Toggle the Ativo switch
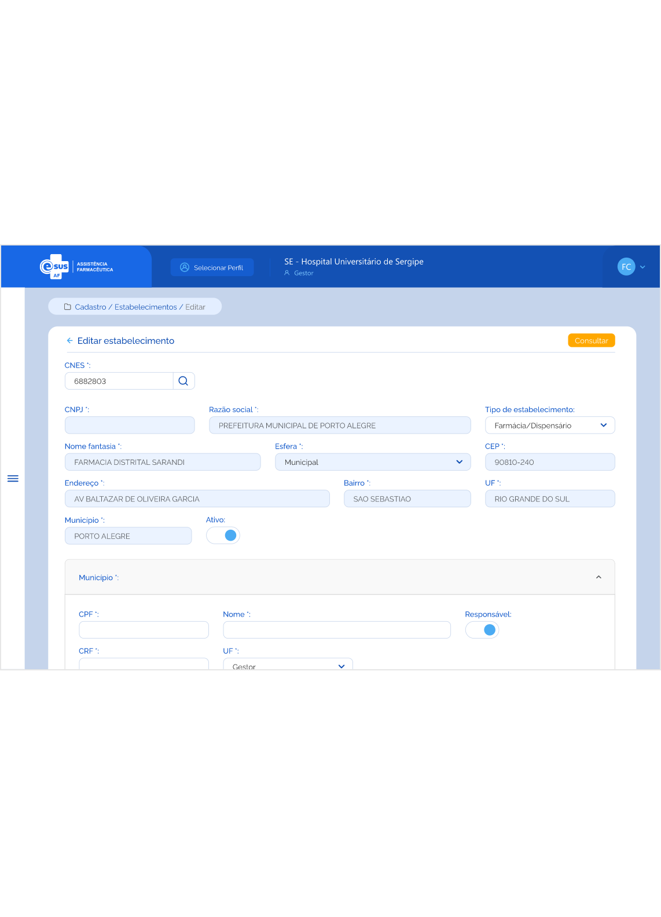This screenshot has height=917, width=661. pos(223,535)
